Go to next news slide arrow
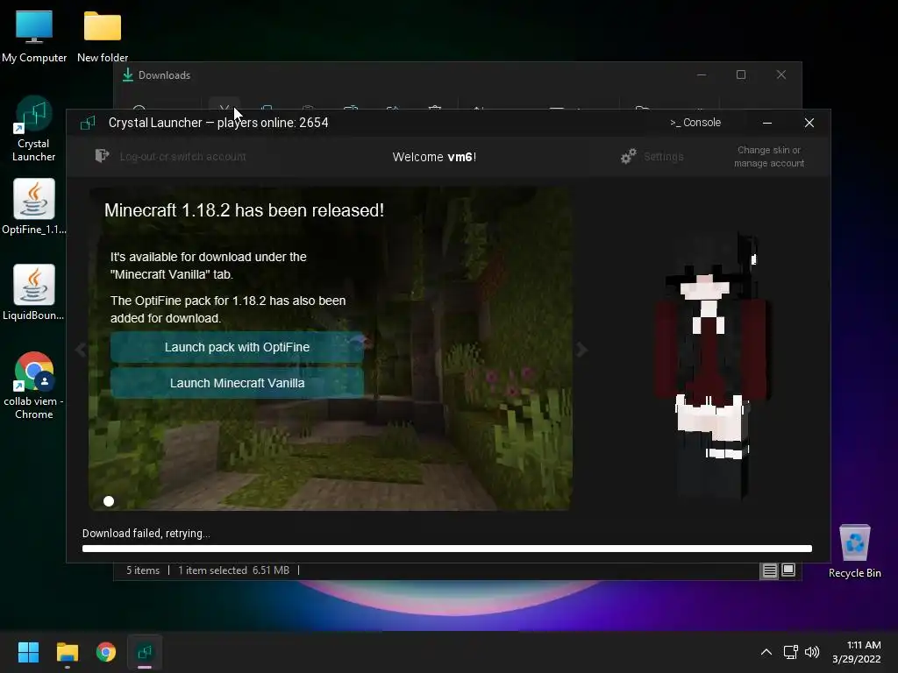Screen dimensions: 898x673 point(582,349)
